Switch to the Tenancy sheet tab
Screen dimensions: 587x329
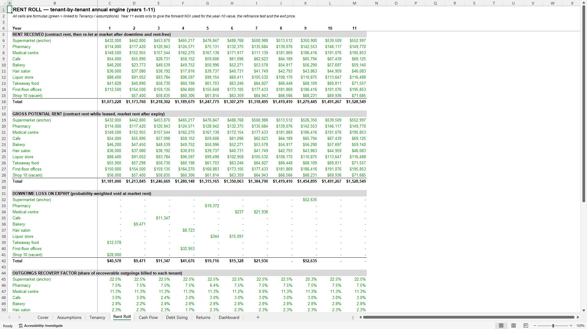tap(97, 317)
